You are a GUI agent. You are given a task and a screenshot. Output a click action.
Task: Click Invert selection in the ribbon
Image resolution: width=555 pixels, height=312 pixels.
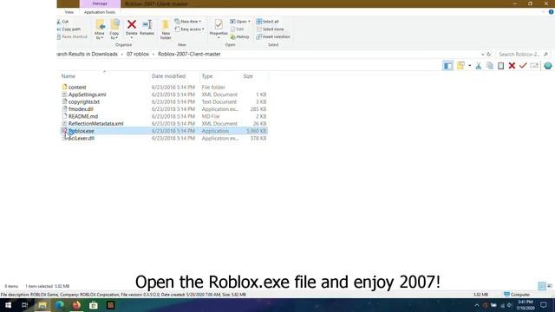pos(273,36)
